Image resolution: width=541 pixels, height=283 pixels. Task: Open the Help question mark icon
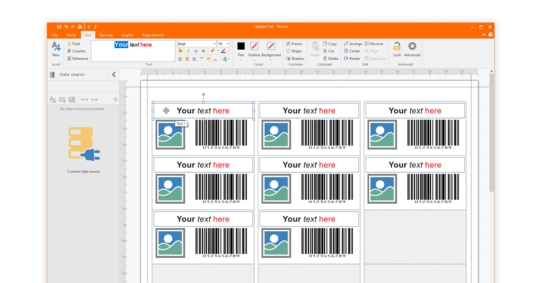pyautogui.click(x=491, y=35)
